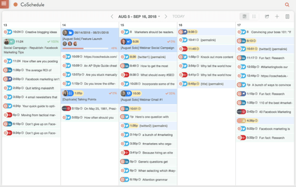
Task: Click Facebook post at 9:38 on day 16
Action: point(206,32)
